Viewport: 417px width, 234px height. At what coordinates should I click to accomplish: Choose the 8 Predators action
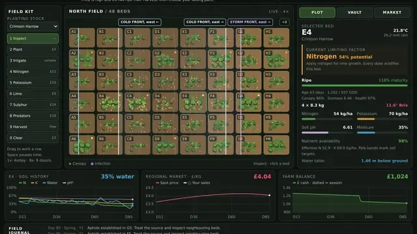[33, 116]
